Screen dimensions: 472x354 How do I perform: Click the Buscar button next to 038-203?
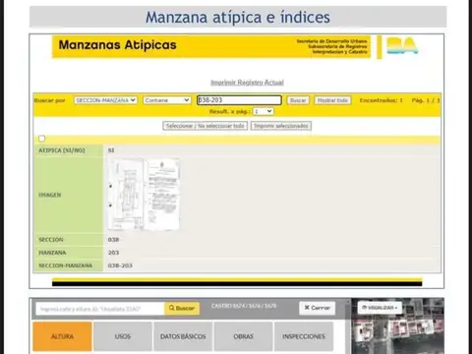point(298,100)
